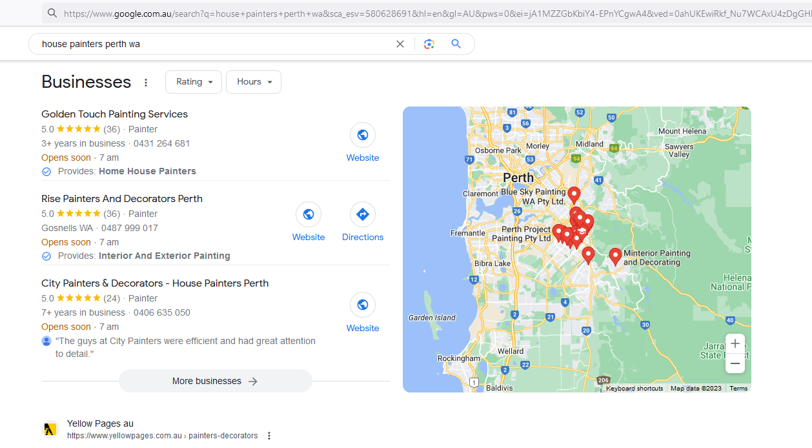The width and height of the screenshot is (812, 448).
Task: Click the reviewer avatar beside City Painters quote
Action: [46, 341]
